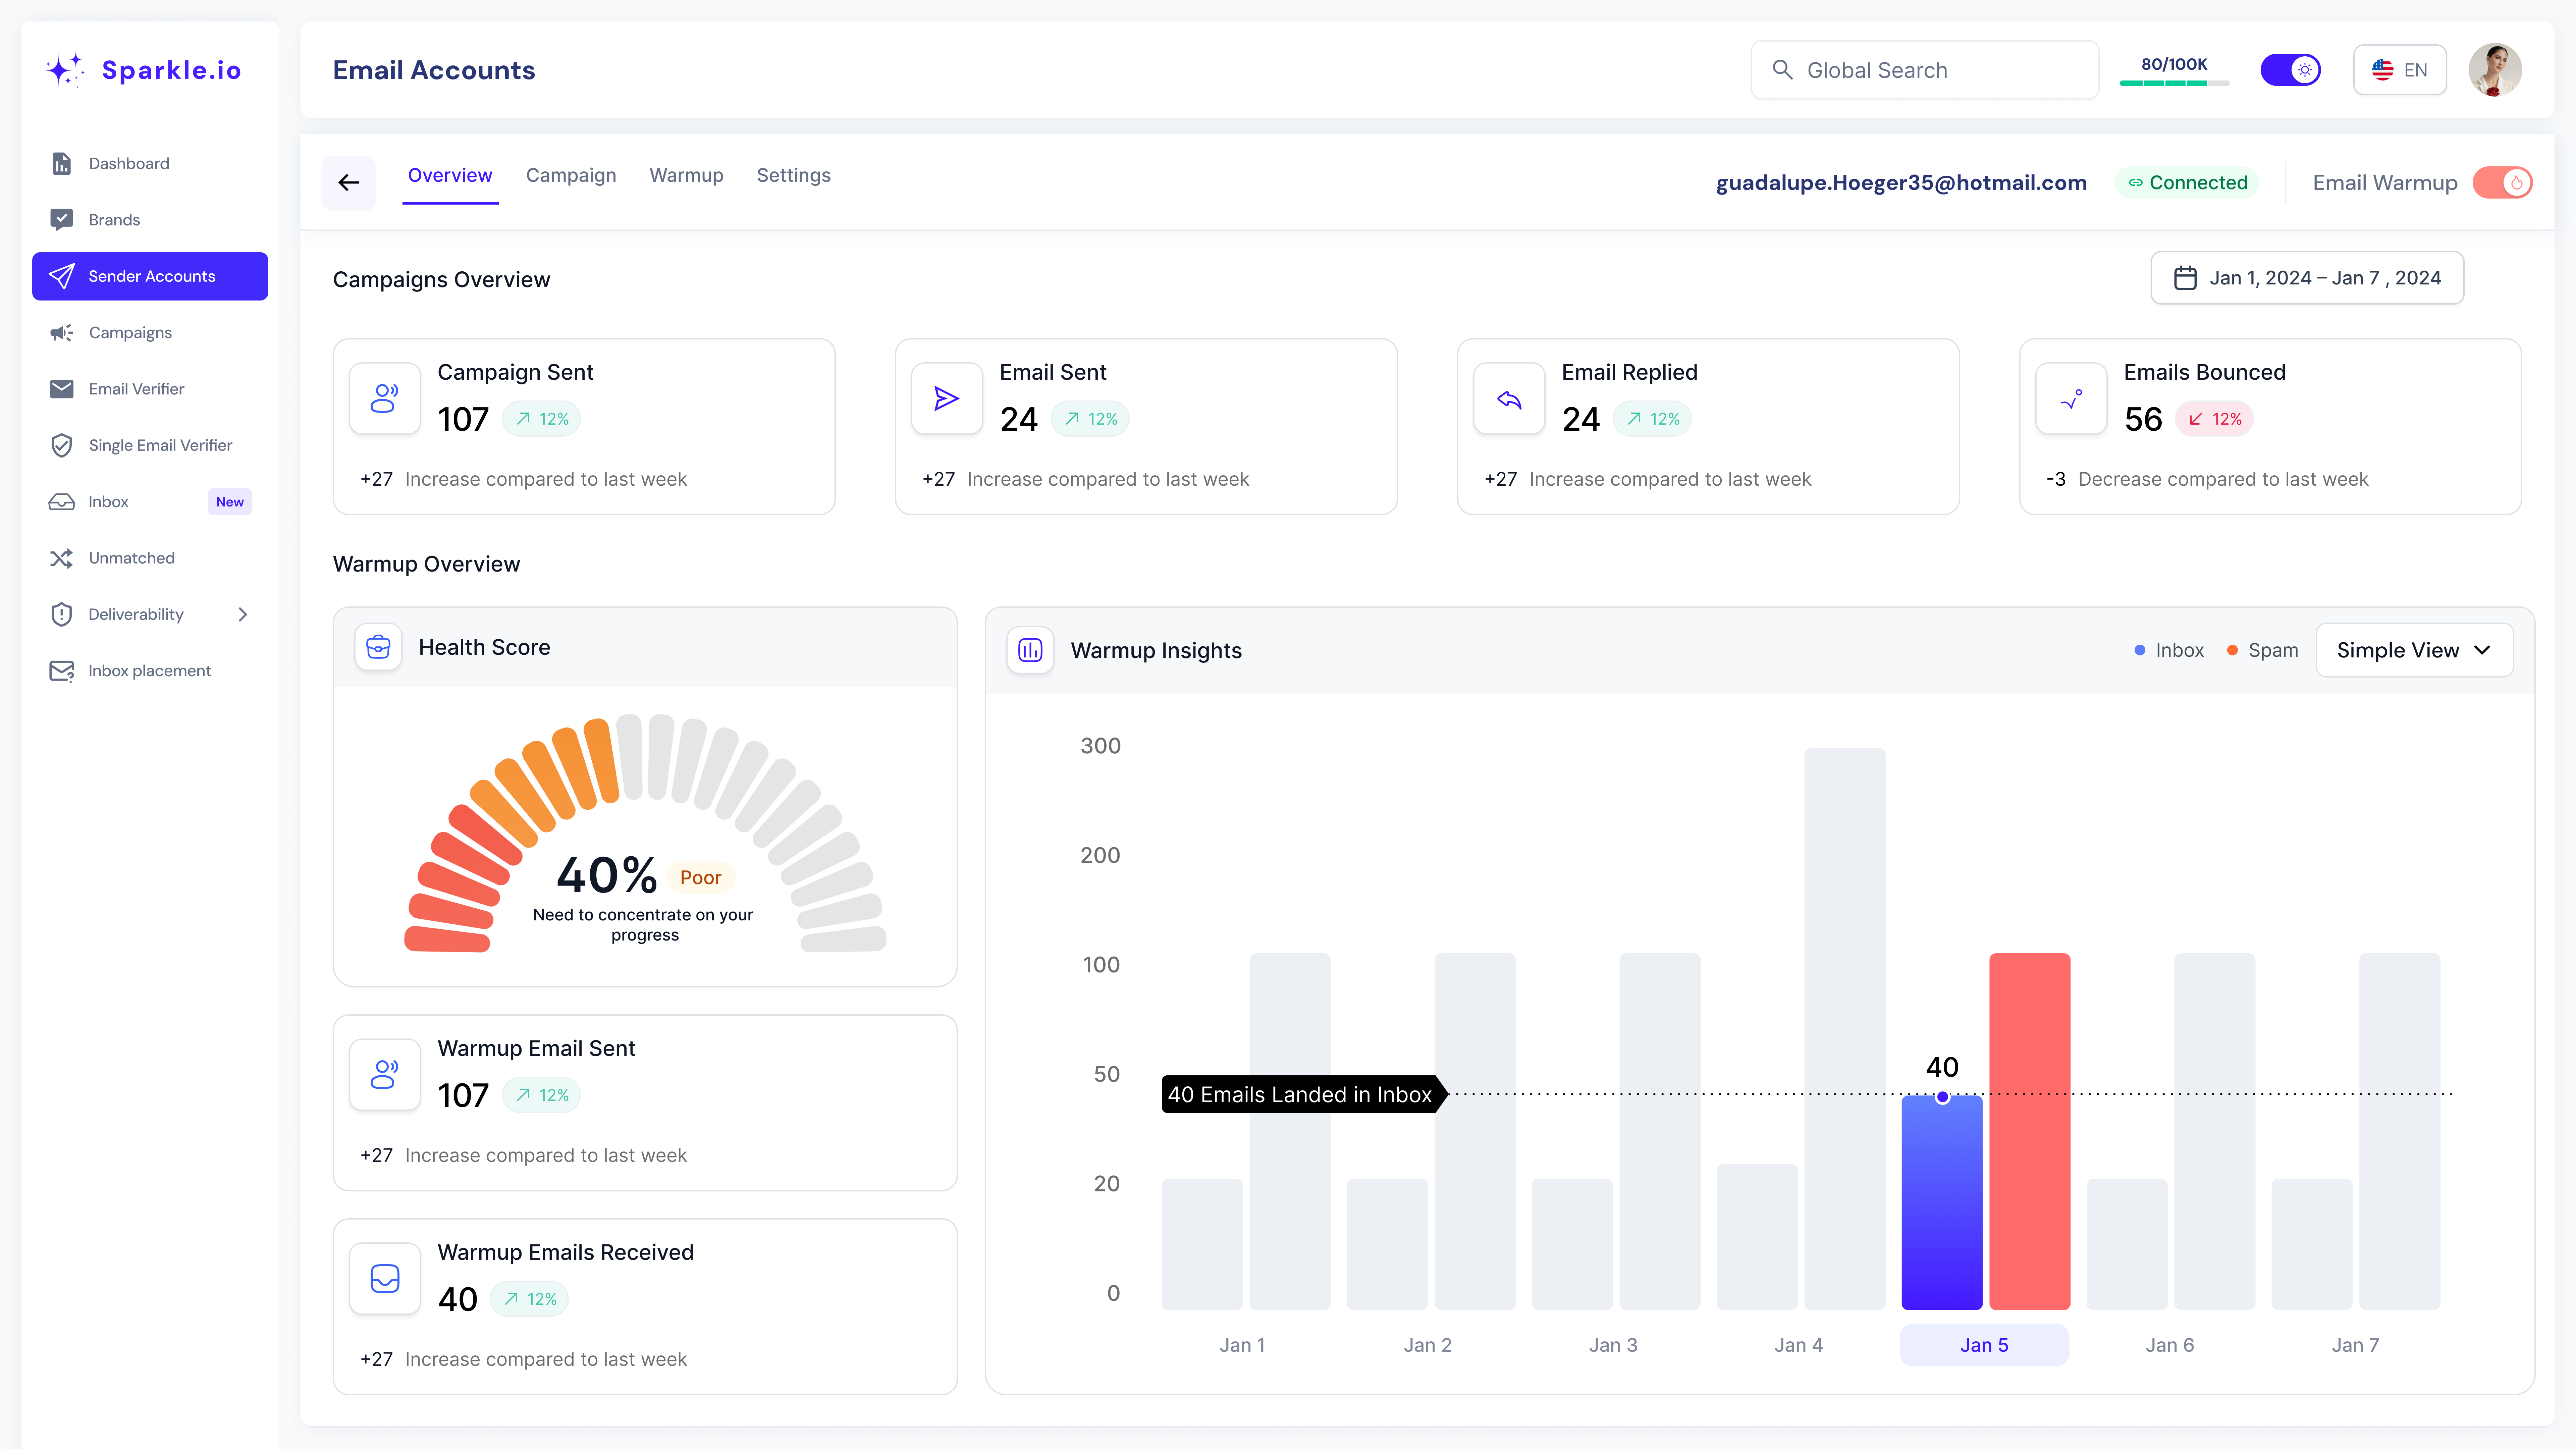Click the back arrow button

[x=348, y=182]
